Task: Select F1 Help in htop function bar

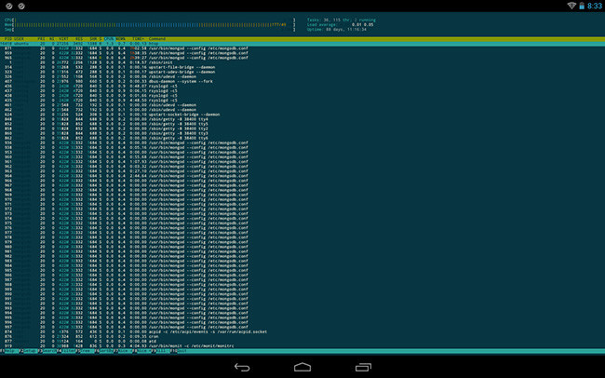Action: (x=9, y=351)
